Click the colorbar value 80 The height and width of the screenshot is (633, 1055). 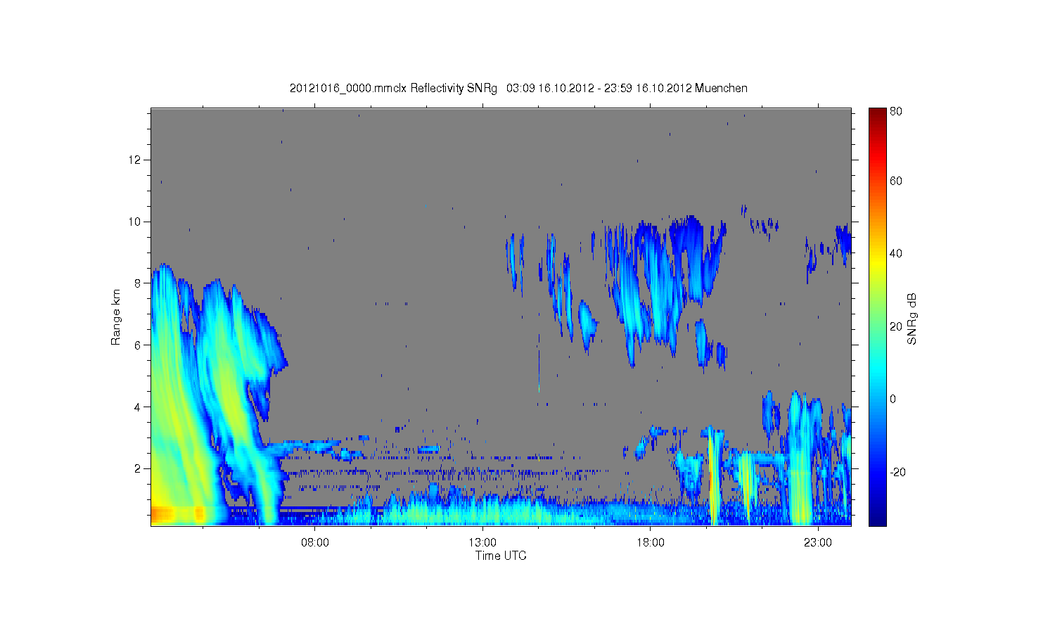(896, 111)
